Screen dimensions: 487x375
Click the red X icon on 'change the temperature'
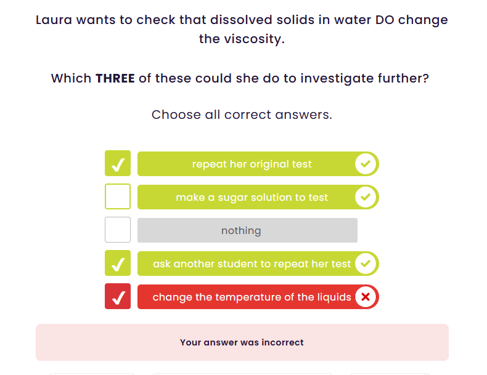[366, 297]
